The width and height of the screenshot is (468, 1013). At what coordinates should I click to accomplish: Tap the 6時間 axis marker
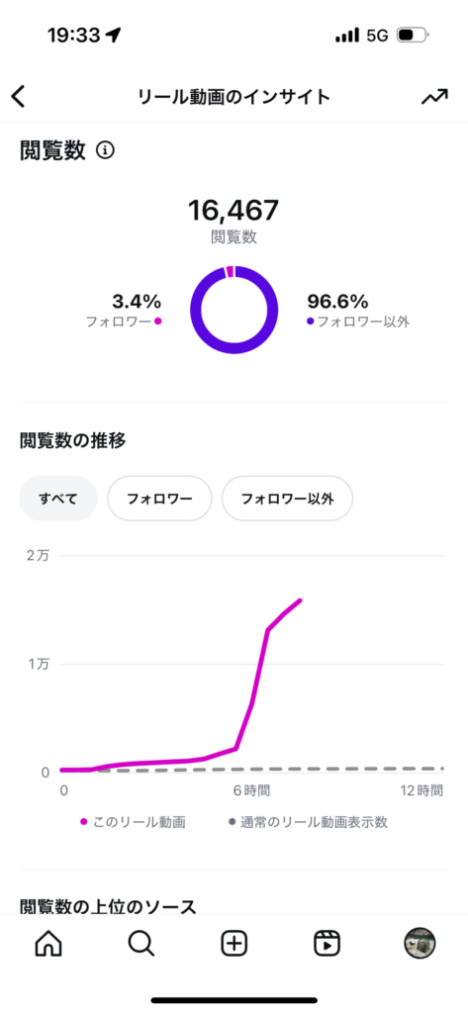click(251, 789)
